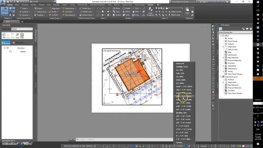This screenshot has width=263, height=148.
Task: Select Points in Toolspace tree
Action: coord(230,38)
